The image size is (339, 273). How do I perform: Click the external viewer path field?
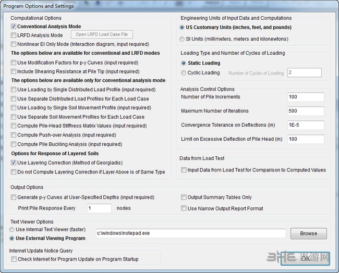point(190,233)
